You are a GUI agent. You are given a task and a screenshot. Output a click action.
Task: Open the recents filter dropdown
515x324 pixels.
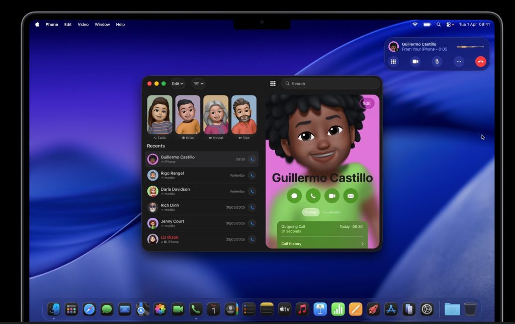(x=198, y=84)
